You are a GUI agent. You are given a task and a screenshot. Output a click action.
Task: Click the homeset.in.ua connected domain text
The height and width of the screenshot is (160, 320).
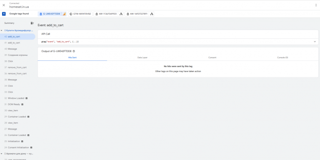19,7
